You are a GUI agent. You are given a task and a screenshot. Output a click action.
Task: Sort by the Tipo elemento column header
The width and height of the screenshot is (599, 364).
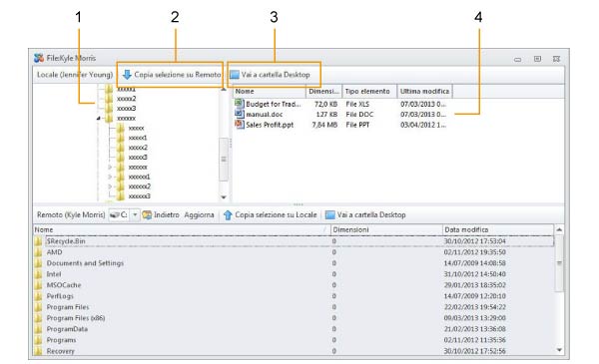pos(369,91)
